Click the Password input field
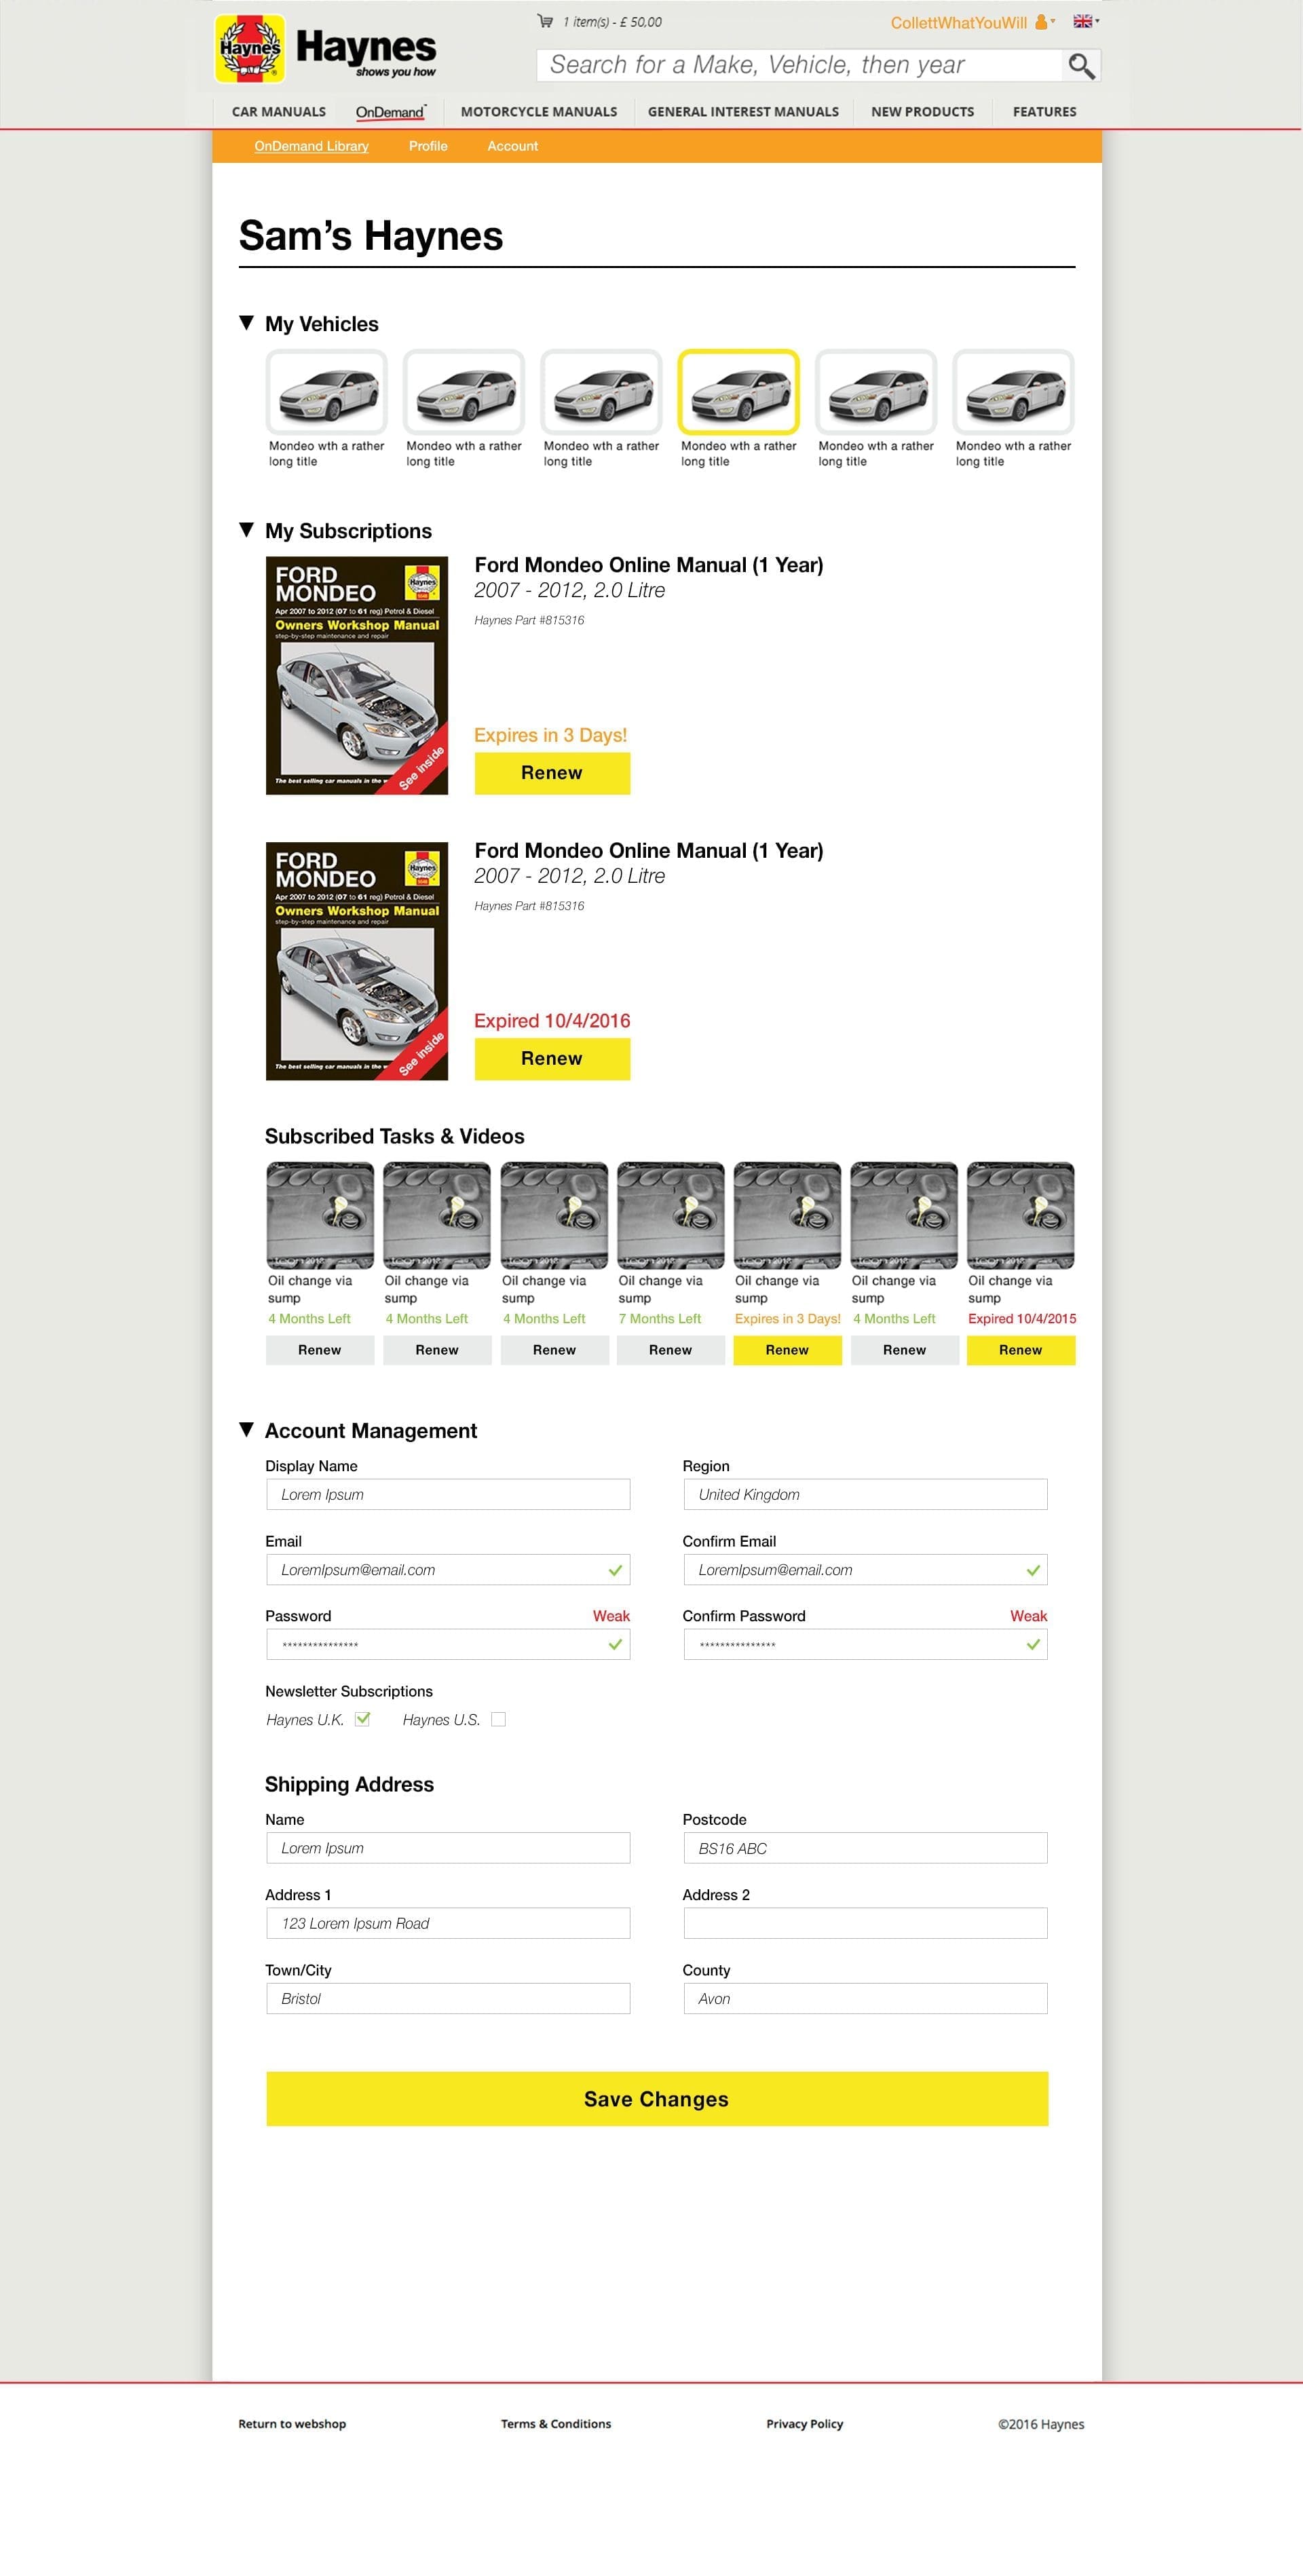 [448, 1644]
